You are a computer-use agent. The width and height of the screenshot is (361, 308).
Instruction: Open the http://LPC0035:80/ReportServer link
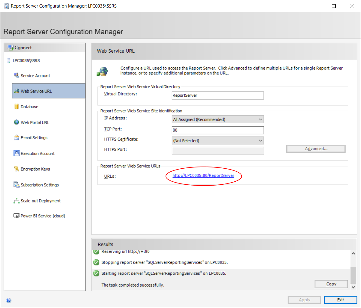tap(203, 175)
